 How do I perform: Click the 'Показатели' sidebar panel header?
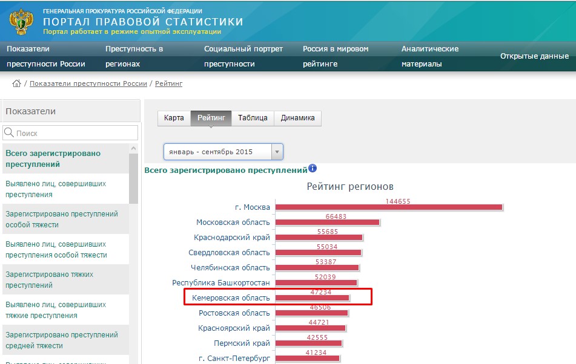tap(70, 111)
